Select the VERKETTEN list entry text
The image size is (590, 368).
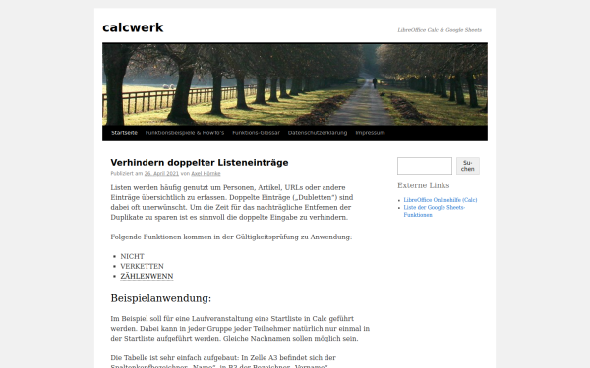coord(142,266)
